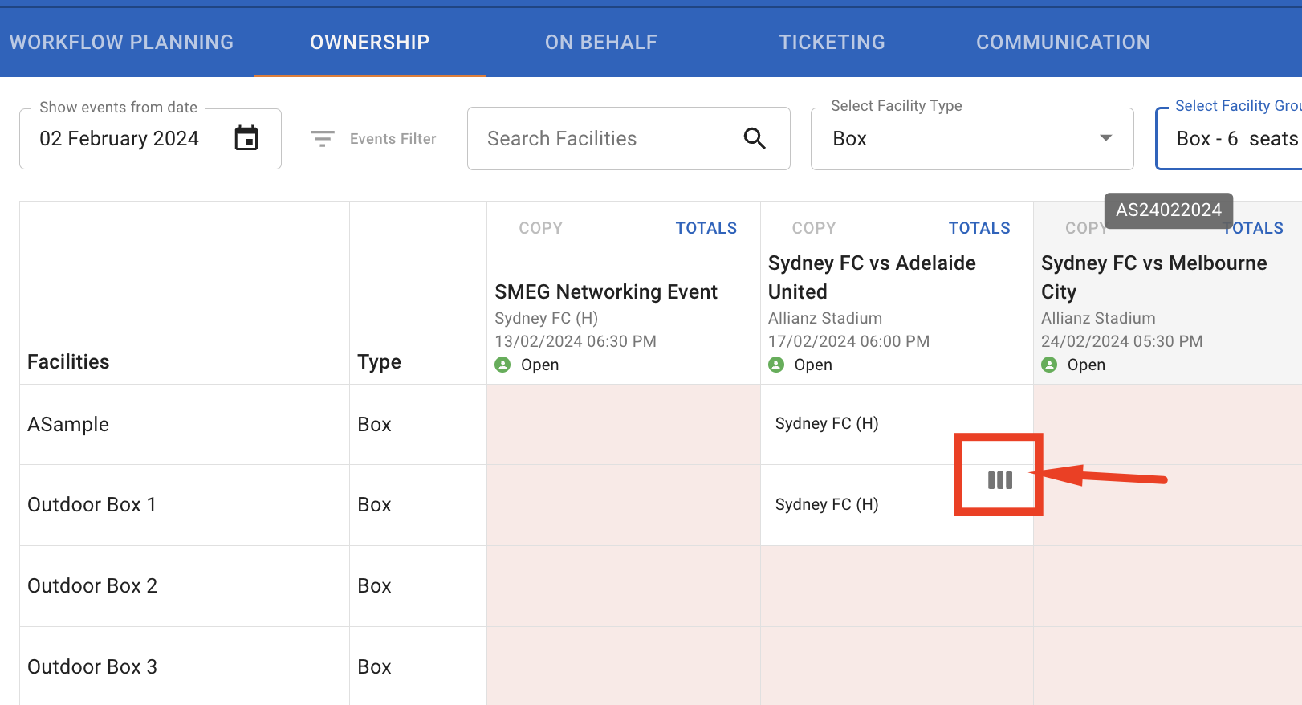Click the Events Filter lines icon
Image resolution: width=1302 pixels, height=705 pixels.
pyautogui.click(x=323, y=139)
